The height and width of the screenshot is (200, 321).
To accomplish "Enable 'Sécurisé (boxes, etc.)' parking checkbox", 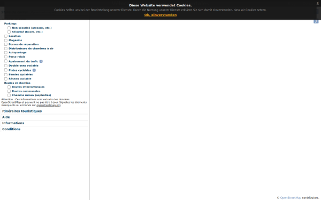I will [x=9, y=32].
